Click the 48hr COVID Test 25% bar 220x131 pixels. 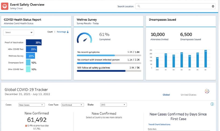click(x=31, y=49)
